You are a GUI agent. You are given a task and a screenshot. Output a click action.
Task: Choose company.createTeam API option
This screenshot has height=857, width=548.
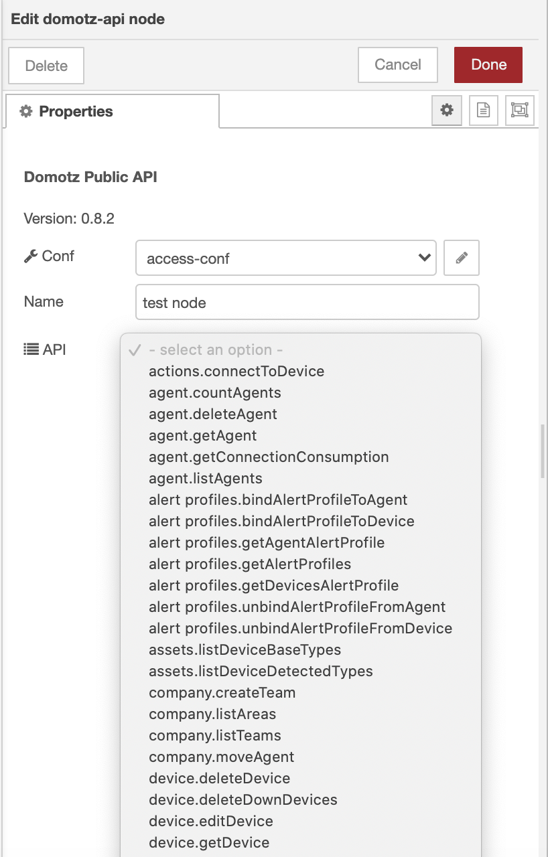pos(222,692)
